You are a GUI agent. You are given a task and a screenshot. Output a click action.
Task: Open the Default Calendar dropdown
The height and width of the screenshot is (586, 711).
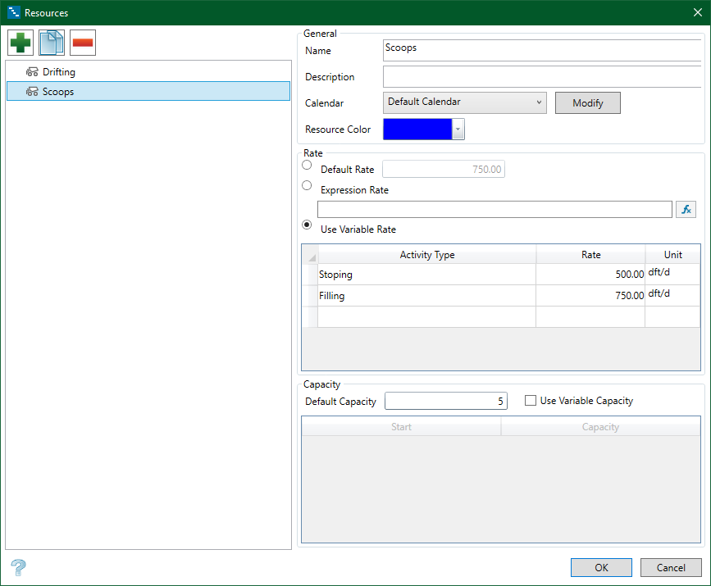point(464,102)
